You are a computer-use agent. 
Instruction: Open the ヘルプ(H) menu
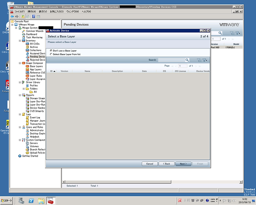point(86,12)
